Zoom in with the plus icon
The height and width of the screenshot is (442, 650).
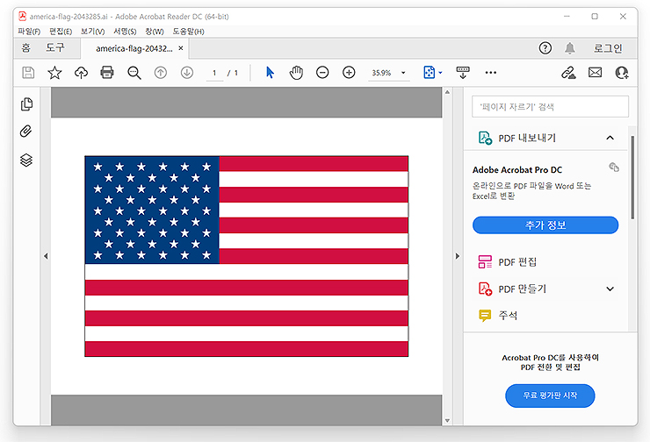[x=349, y=73]
